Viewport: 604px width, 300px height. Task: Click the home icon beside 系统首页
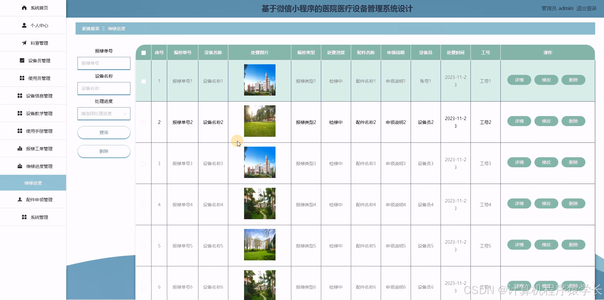click(24, 8)
